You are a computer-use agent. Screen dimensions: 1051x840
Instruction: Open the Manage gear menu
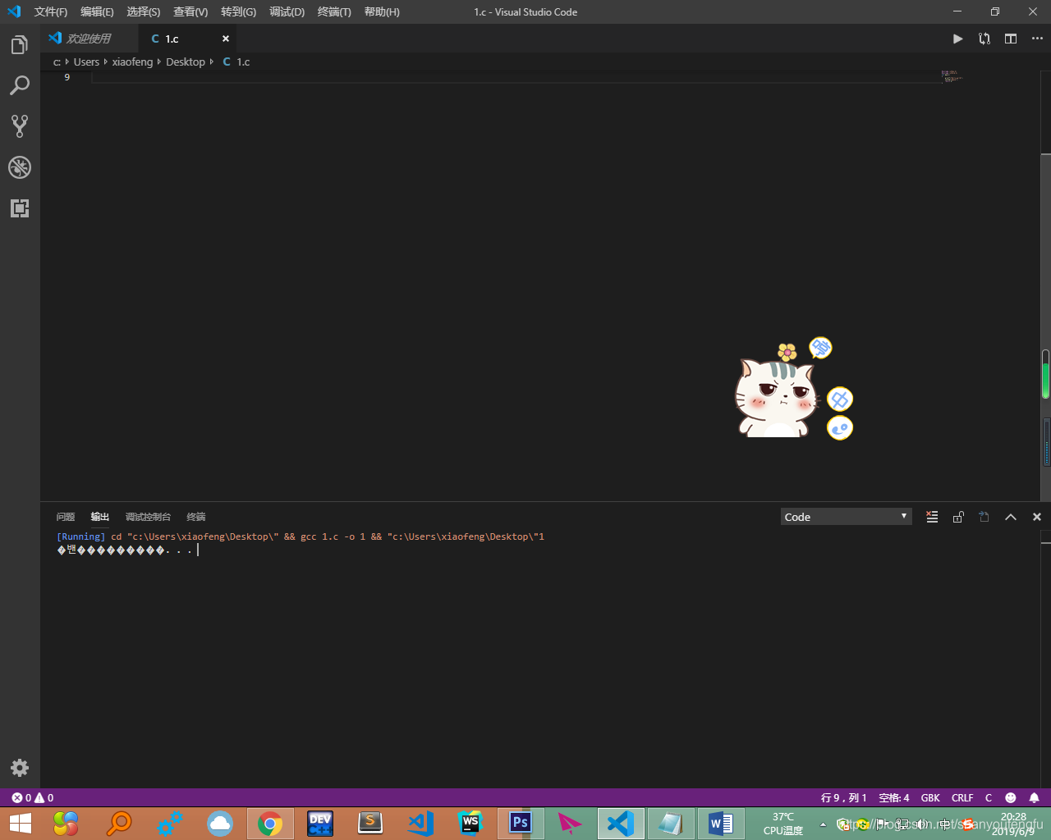click(x=20, y=768)
